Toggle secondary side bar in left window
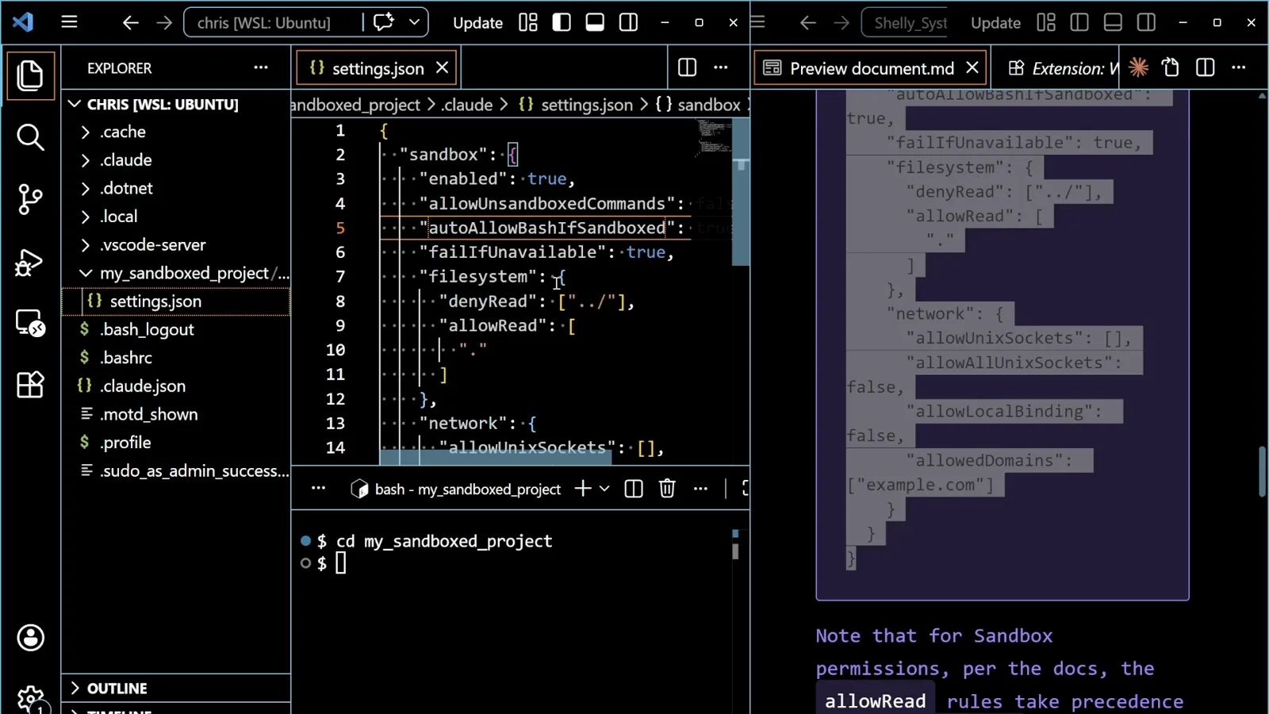 click(x=628, y=22)
